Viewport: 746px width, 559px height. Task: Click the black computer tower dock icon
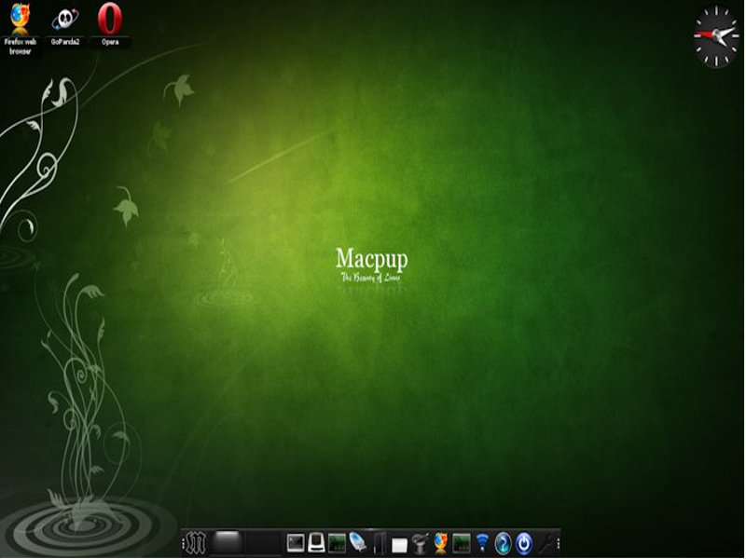click(x=380, y=544)
